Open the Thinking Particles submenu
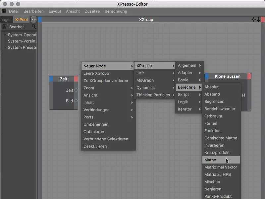Image resolution: width=265 pixels, height=199 pixels. [155, 95]
